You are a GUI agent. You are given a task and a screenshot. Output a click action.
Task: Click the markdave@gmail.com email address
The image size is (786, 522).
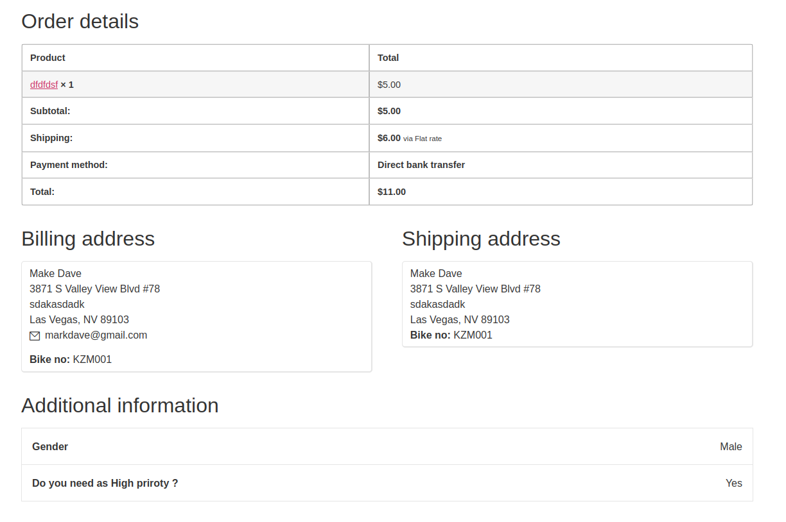point(96,335)
